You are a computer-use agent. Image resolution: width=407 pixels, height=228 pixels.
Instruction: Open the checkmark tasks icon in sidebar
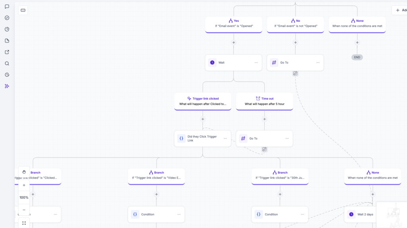[x=7, y=18]
